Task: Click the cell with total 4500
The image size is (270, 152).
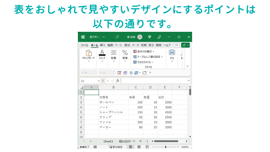Action: (165, 112)
